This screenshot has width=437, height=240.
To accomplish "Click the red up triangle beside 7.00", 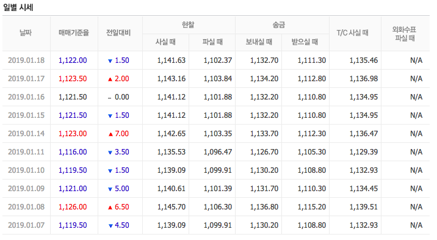I will [x=110, y=134].
